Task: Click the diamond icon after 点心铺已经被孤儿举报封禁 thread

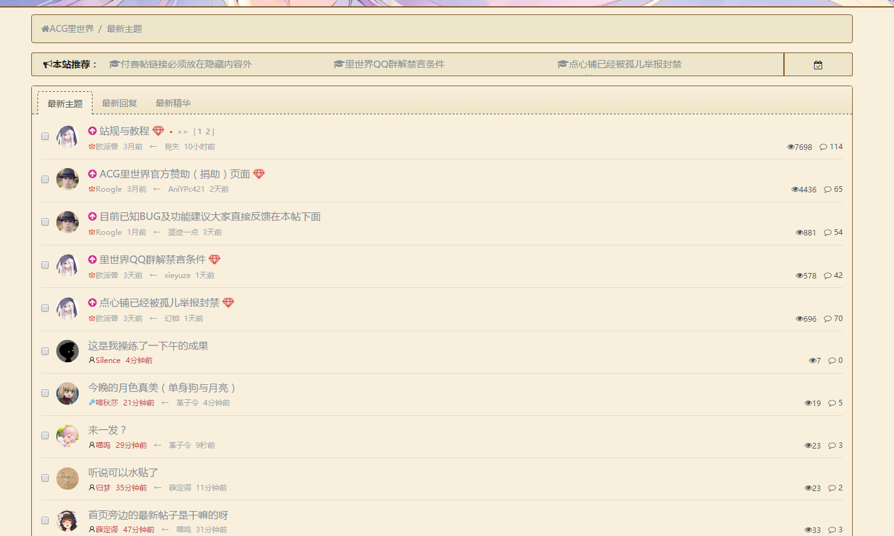Action: point(228,303)
